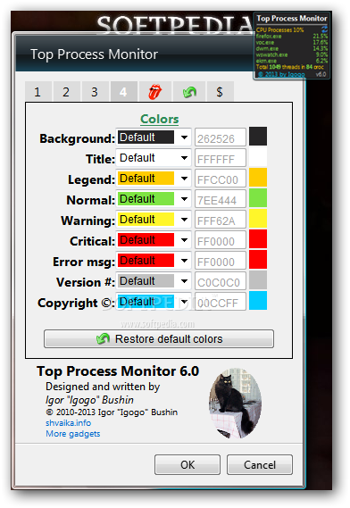This screenshot has width=350, height=508.
Task: Click the Title hex field FFFFFF
Action: click(x=221, y=158)
